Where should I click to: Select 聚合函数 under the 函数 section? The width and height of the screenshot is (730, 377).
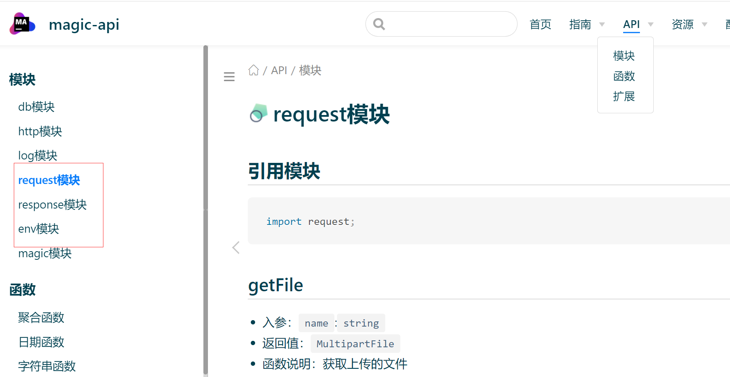click(x=41, y=318)
